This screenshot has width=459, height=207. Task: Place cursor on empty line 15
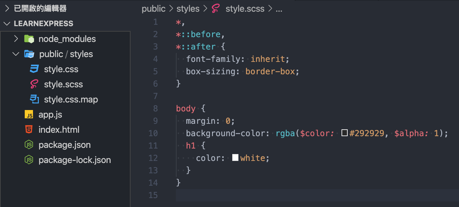[x=309, y=195]
